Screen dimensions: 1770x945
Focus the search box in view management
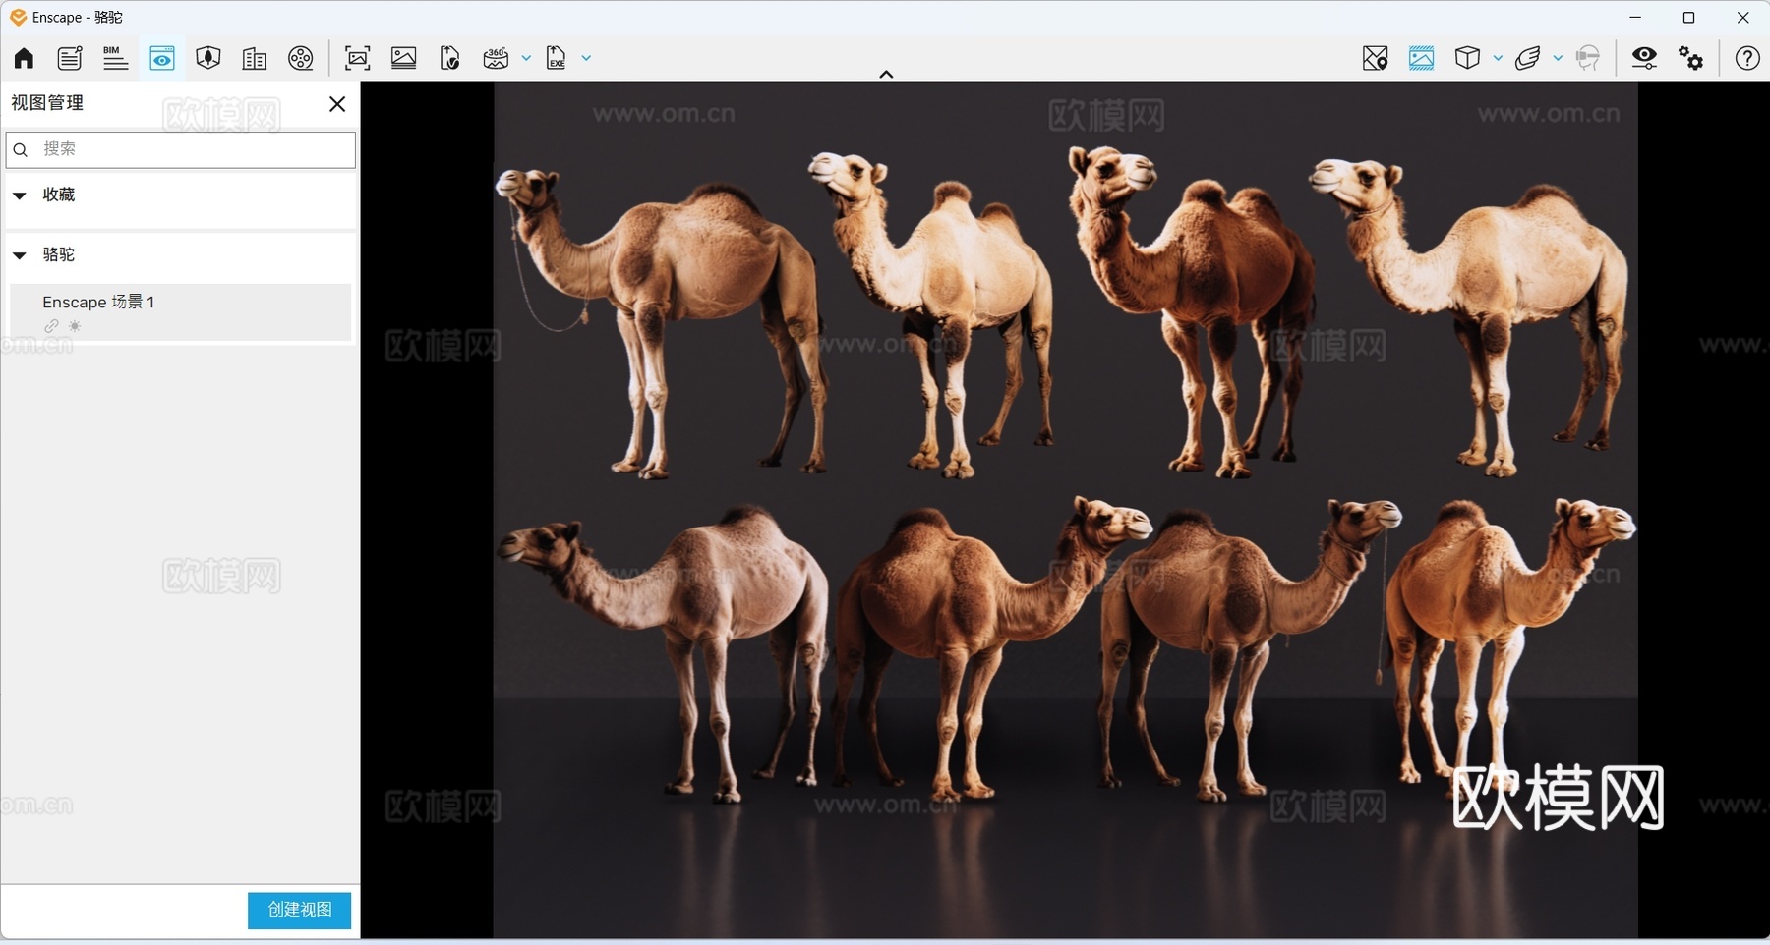pos(181,149)
